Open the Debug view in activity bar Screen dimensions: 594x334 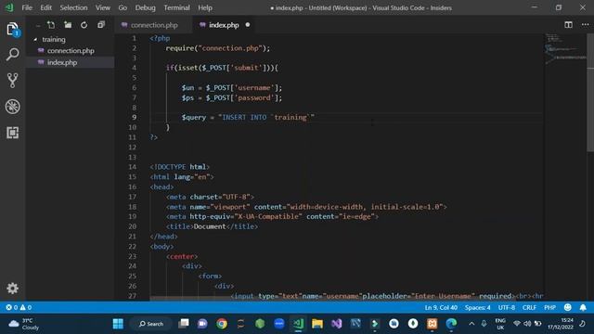[12, 107]
